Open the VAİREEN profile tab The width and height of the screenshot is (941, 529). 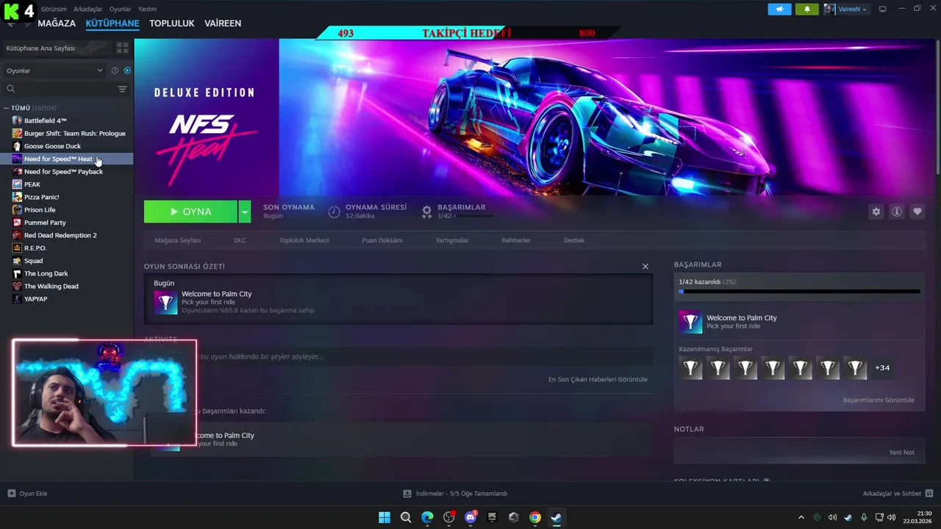(223, 24)
